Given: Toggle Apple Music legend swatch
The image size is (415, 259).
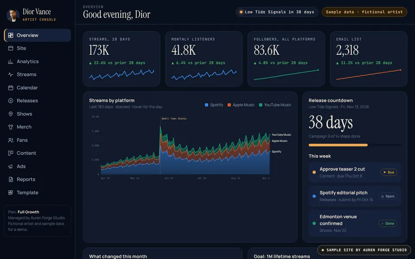Looking at the screenshot, I should (229, 105).
